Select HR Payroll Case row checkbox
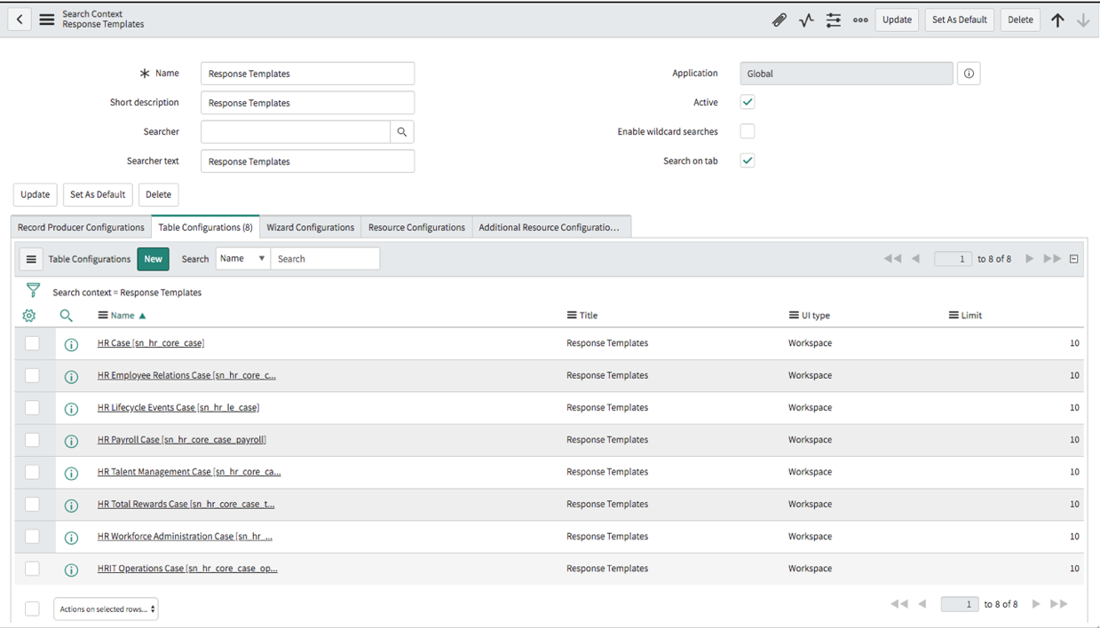Viewport: 1100px width, 628px height. (x=32, y=440)
